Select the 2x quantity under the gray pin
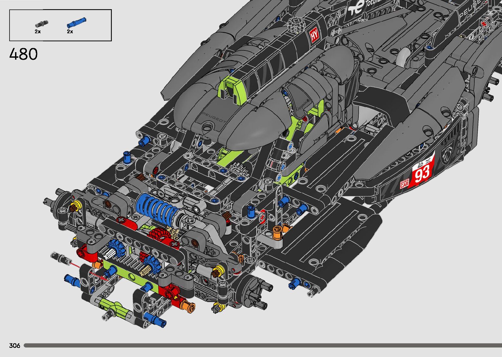This screenshot has width=502, height=357. [x=38, y=31]
